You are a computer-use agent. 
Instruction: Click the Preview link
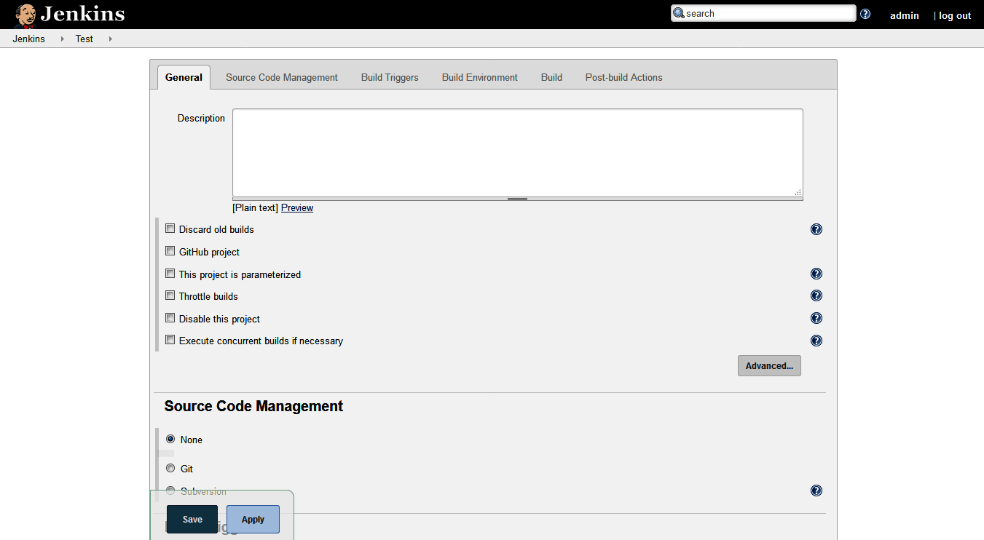click(296, 207)
